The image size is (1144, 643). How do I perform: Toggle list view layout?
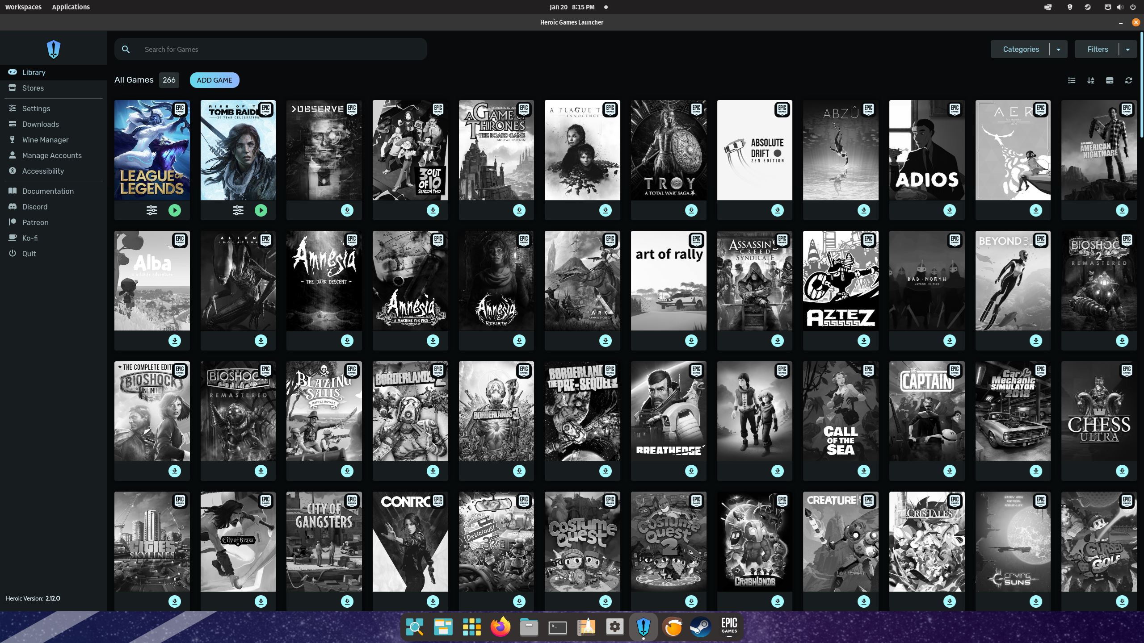click(1072, 80)
